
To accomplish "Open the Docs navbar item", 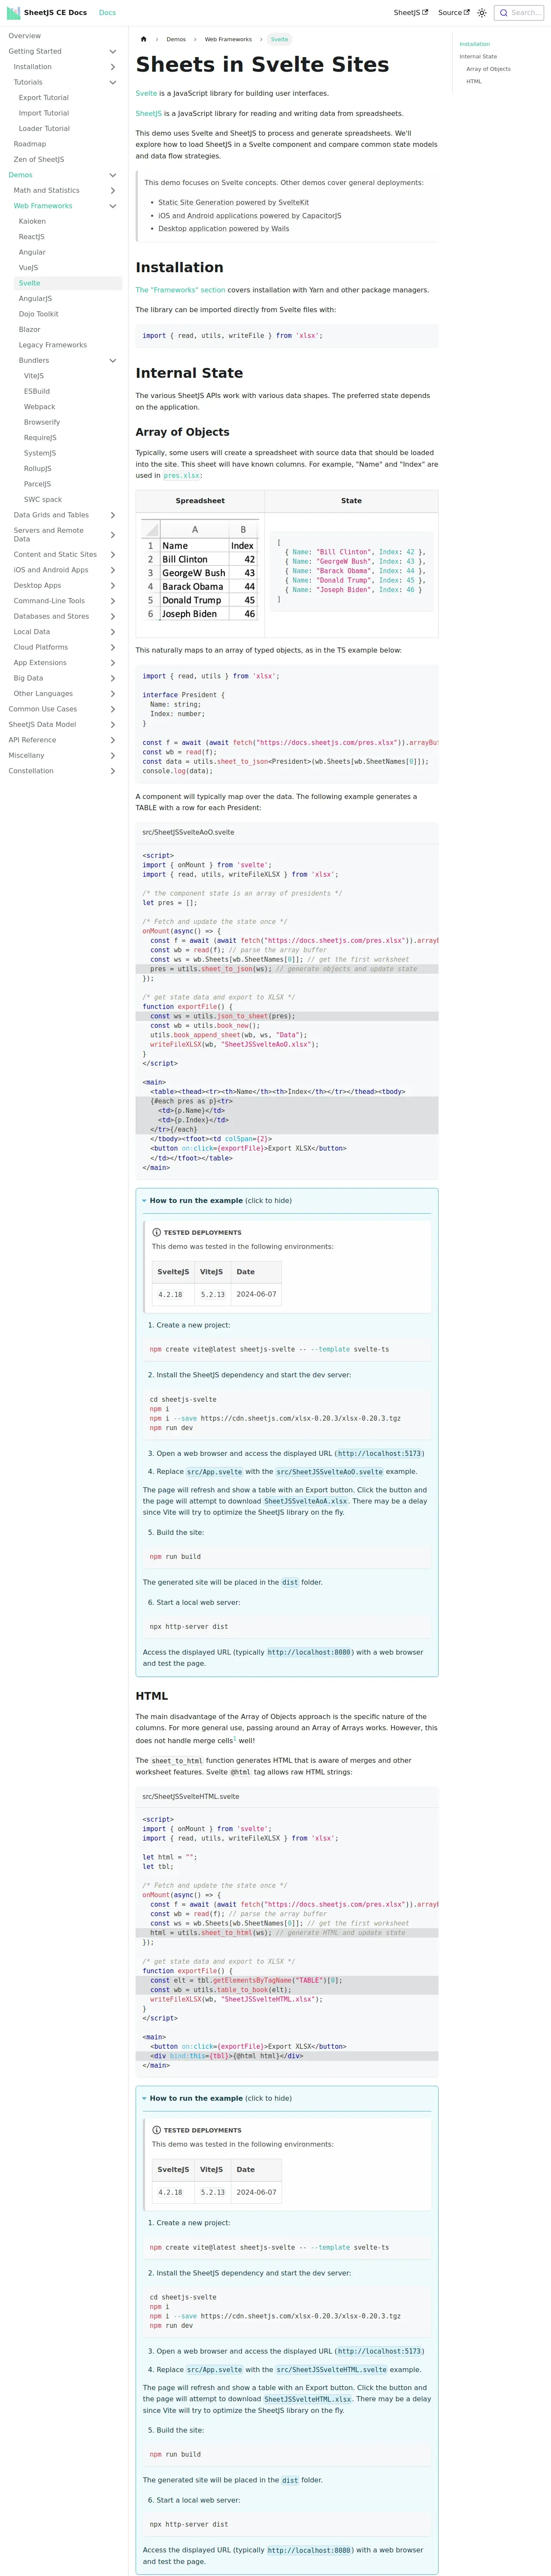I will [x=107, y=13].
